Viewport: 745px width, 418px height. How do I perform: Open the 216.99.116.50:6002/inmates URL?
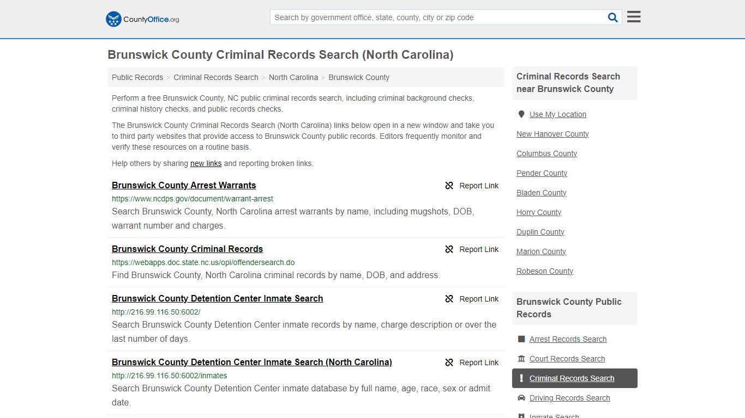pos(170,376)
